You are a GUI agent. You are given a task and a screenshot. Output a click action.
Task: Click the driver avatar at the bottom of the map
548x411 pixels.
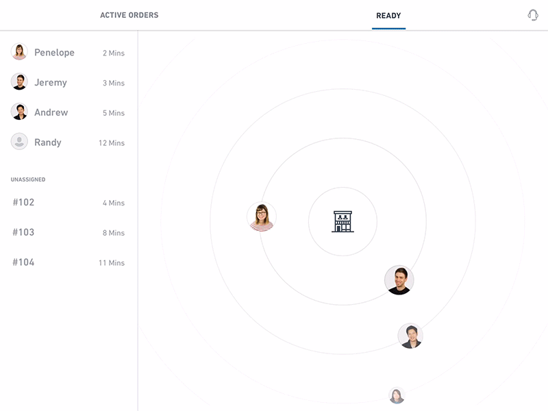click(x=397, y=396)
